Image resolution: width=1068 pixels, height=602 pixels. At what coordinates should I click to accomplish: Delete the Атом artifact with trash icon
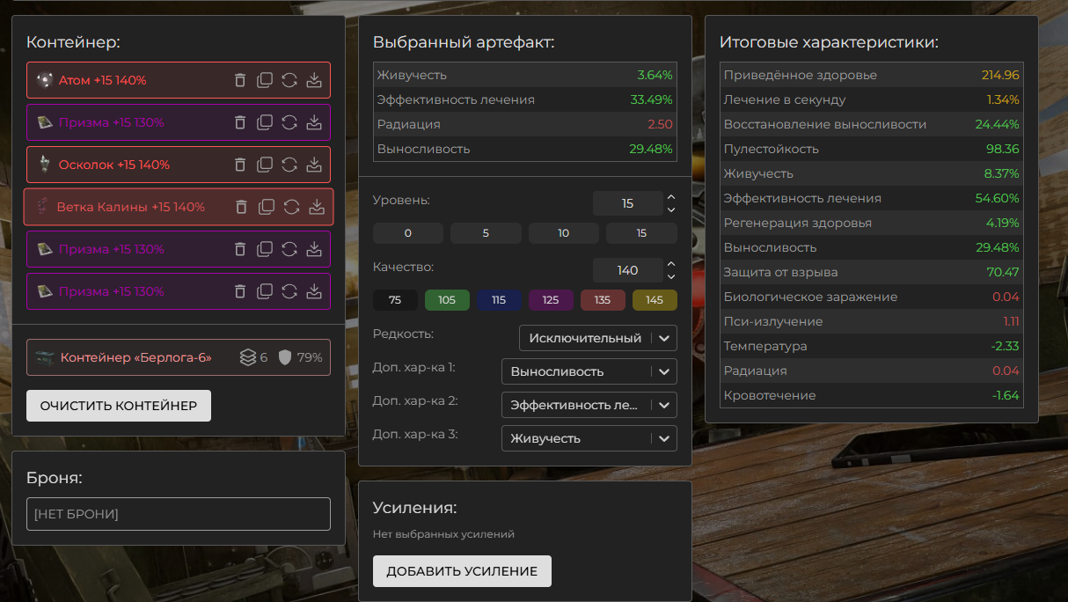[x=240, y=80]
